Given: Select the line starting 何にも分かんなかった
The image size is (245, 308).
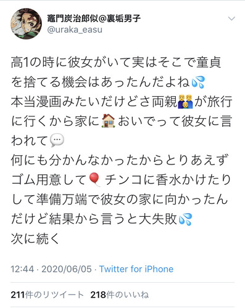Looking at the screenshot, I should (120, 160).
